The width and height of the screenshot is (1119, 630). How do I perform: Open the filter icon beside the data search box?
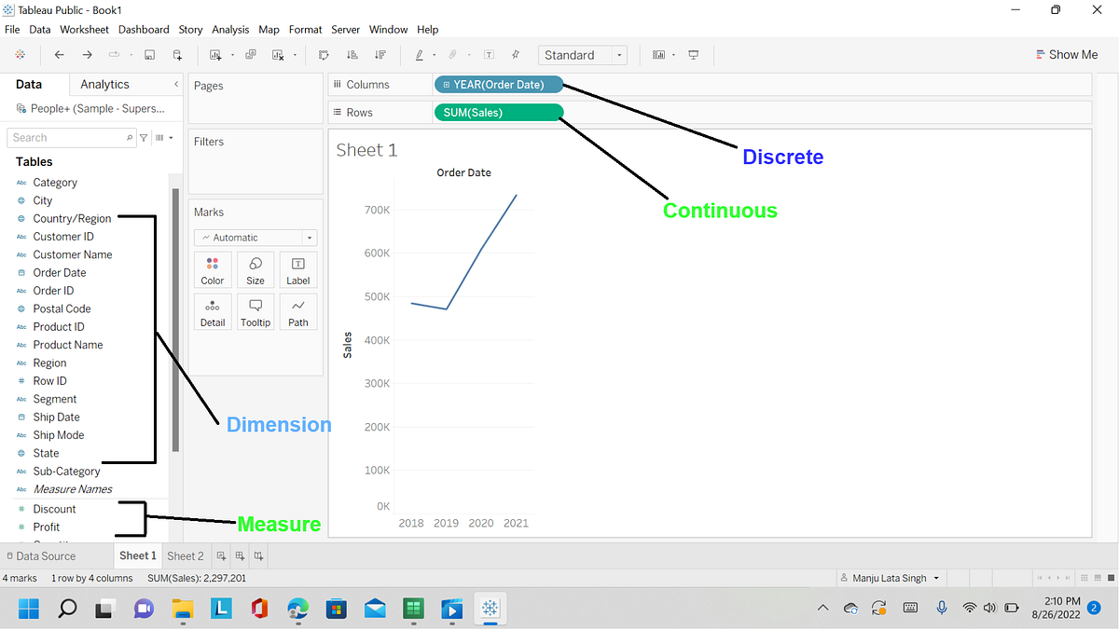[144, 137]
